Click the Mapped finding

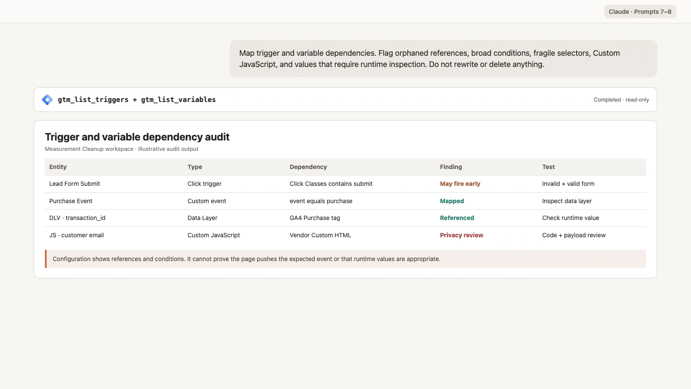tap(452, 201)
